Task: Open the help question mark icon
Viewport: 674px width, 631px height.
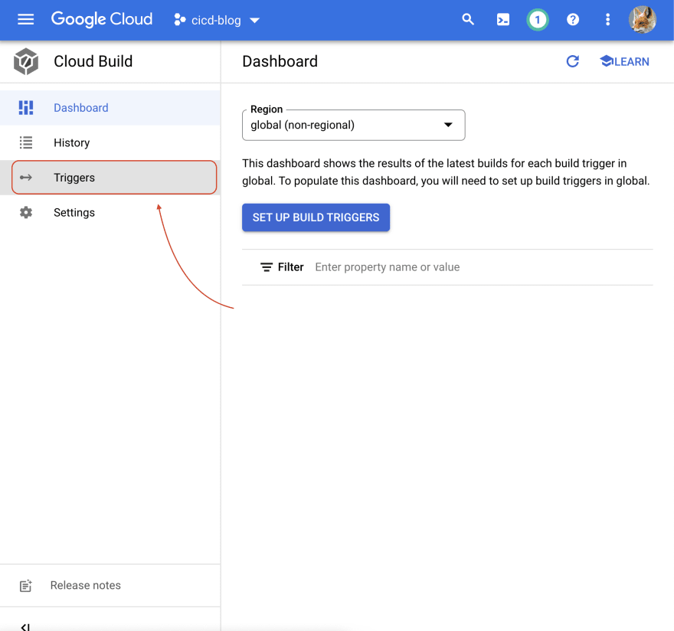Action: pyautogui.click(x=573, y=19)
